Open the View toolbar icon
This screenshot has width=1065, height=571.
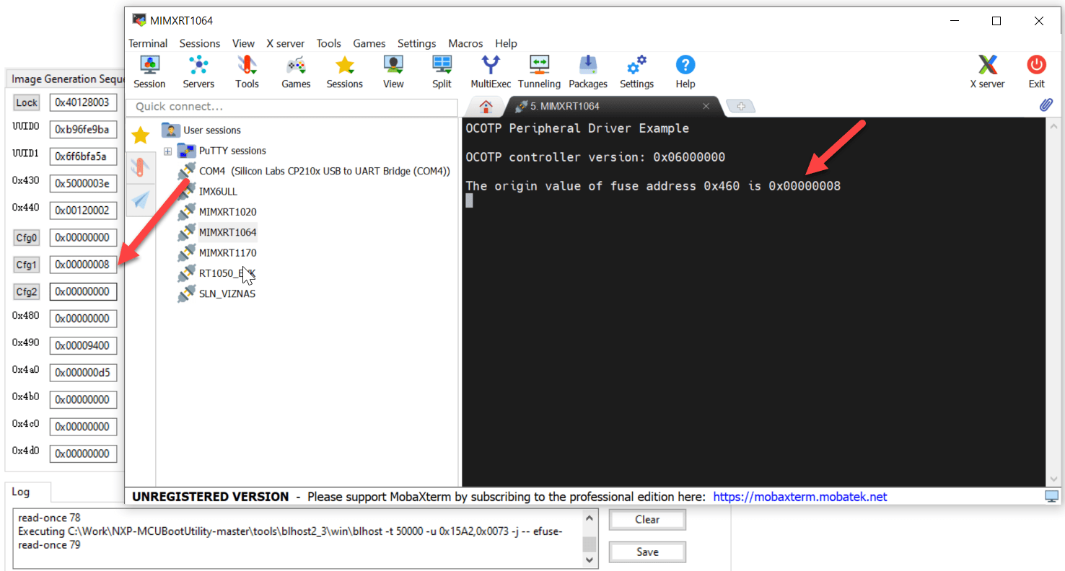(393, 72)
